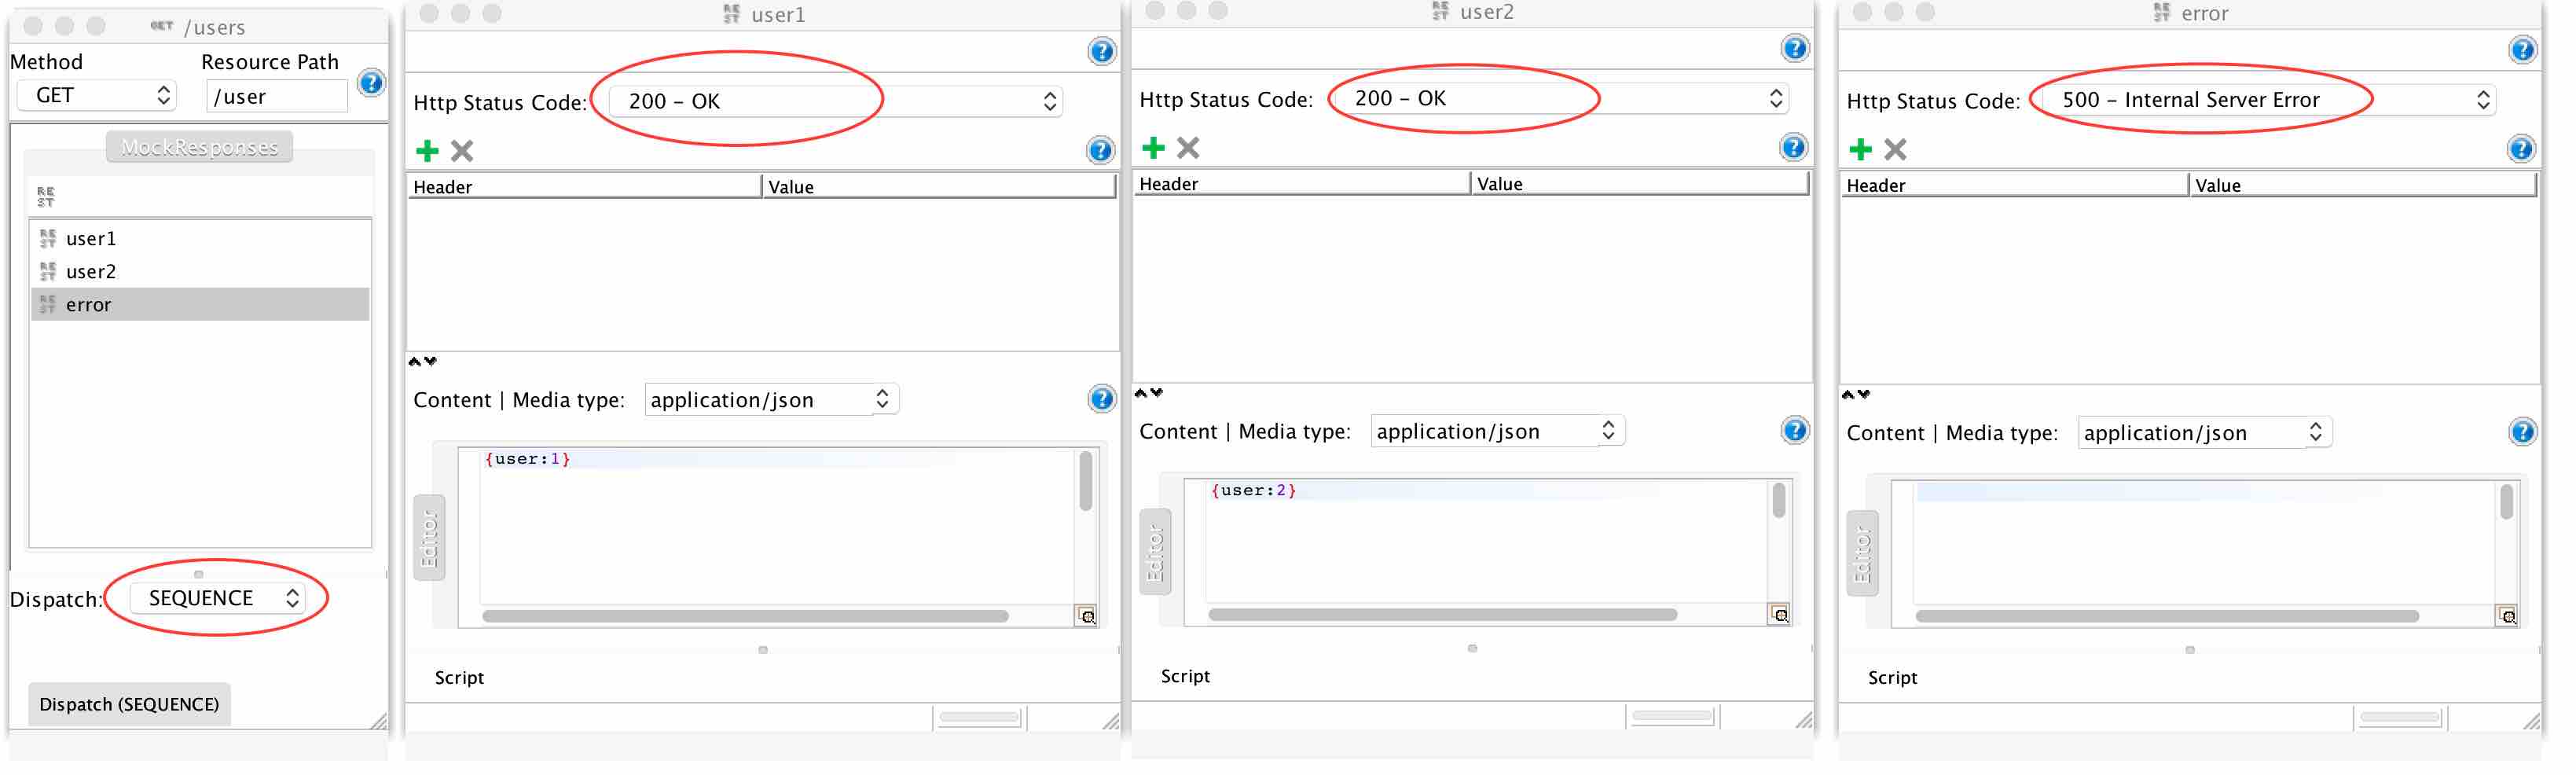Open the Script section in user2 window
The image size is (2576, 775).
(x=1185, y=677)
